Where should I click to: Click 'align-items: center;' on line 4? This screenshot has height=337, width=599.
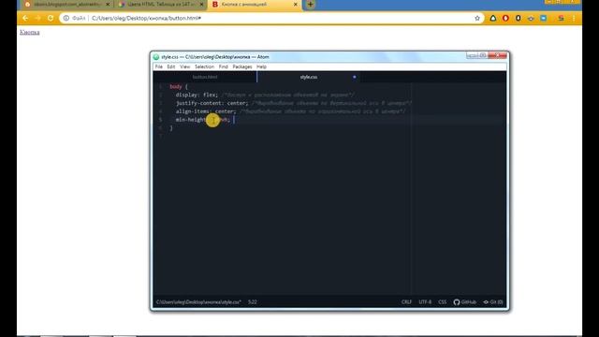pos(206,111)
